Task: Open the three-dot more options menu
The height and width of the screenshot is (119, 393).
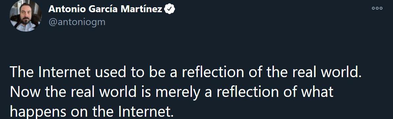Action: point(377,8)
